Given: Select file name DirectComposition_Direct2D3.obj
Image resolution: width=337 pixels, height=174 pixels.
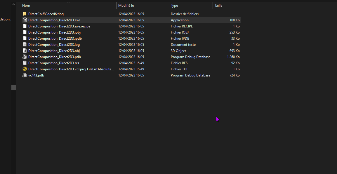Looking at the screenshot, I should click(x=54, y=51).
